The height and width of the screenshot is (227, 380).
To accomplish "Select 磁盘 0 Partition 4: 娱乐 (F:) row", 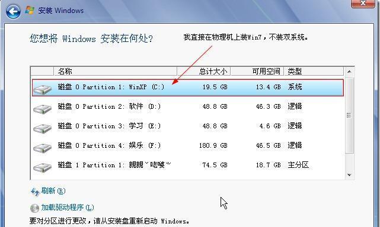I will click(188, 145).
